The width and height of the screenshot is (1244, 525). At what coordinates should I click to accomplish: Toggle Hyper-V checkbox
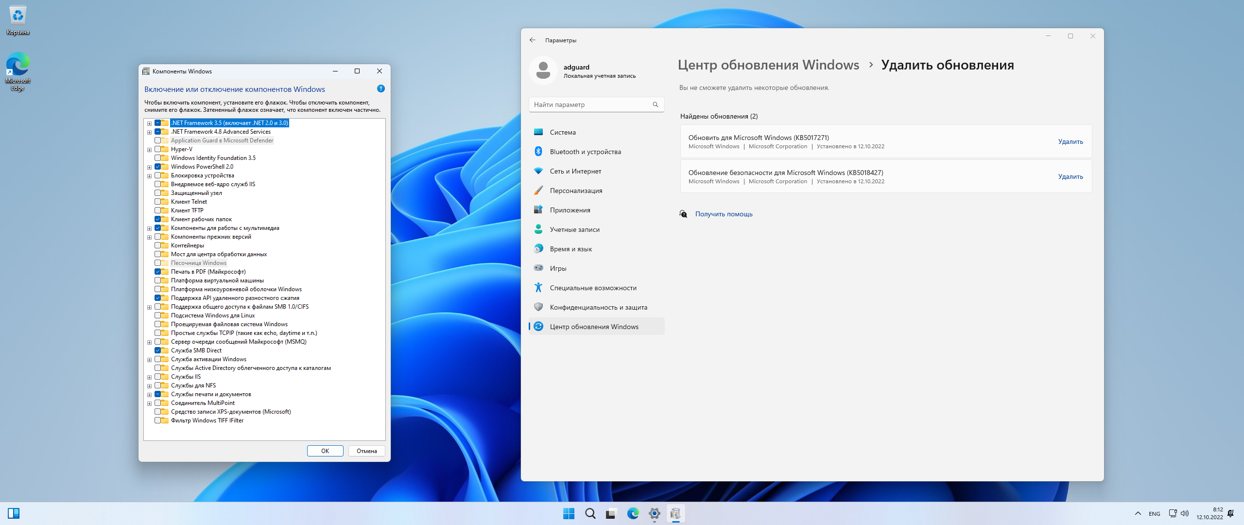(158, 149)
